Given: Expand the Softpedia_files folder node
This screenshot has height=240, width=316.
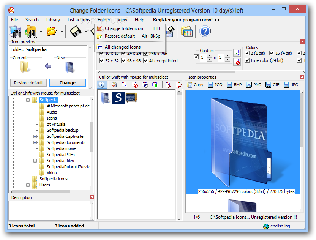Looking at the screenshot, I should [x=35, y=161].
